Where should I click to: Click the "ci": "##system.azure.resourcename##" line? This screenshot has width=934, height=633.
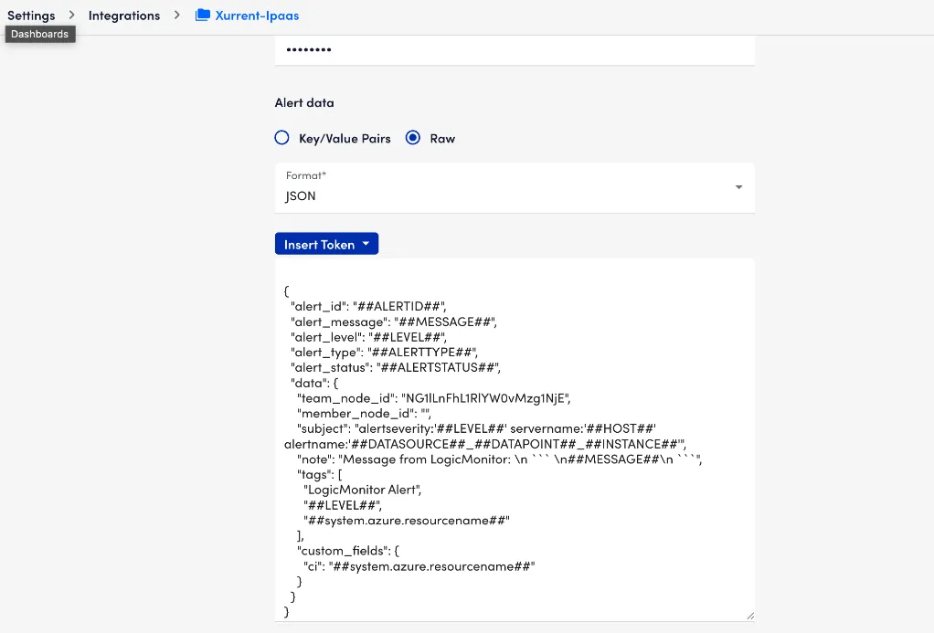pyautogui.click(x=419, y=566)
